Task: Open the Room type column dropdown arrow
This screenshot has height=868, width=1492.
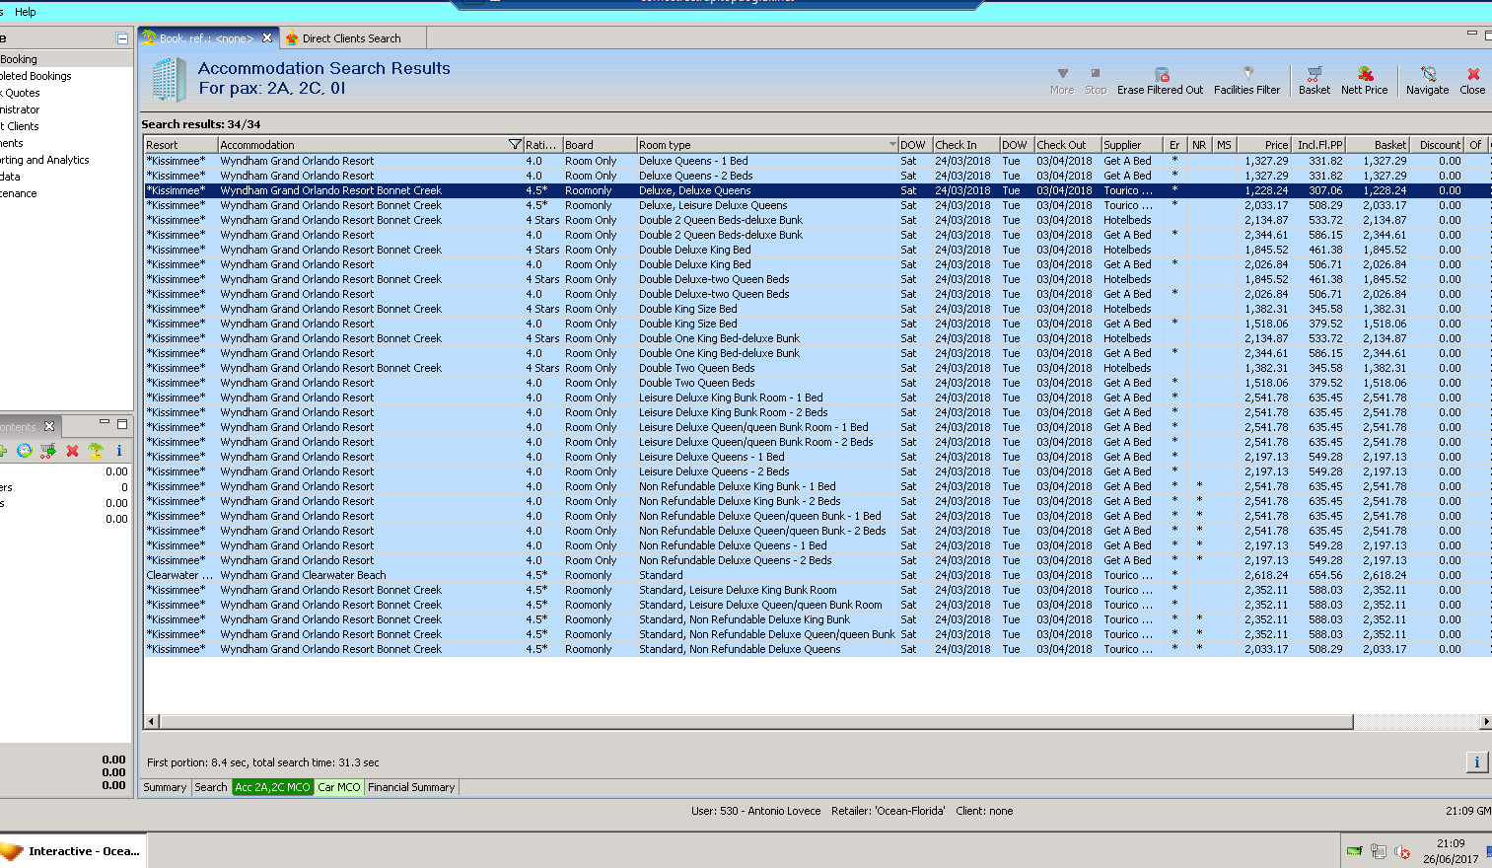Action: (x=892, y=145)
